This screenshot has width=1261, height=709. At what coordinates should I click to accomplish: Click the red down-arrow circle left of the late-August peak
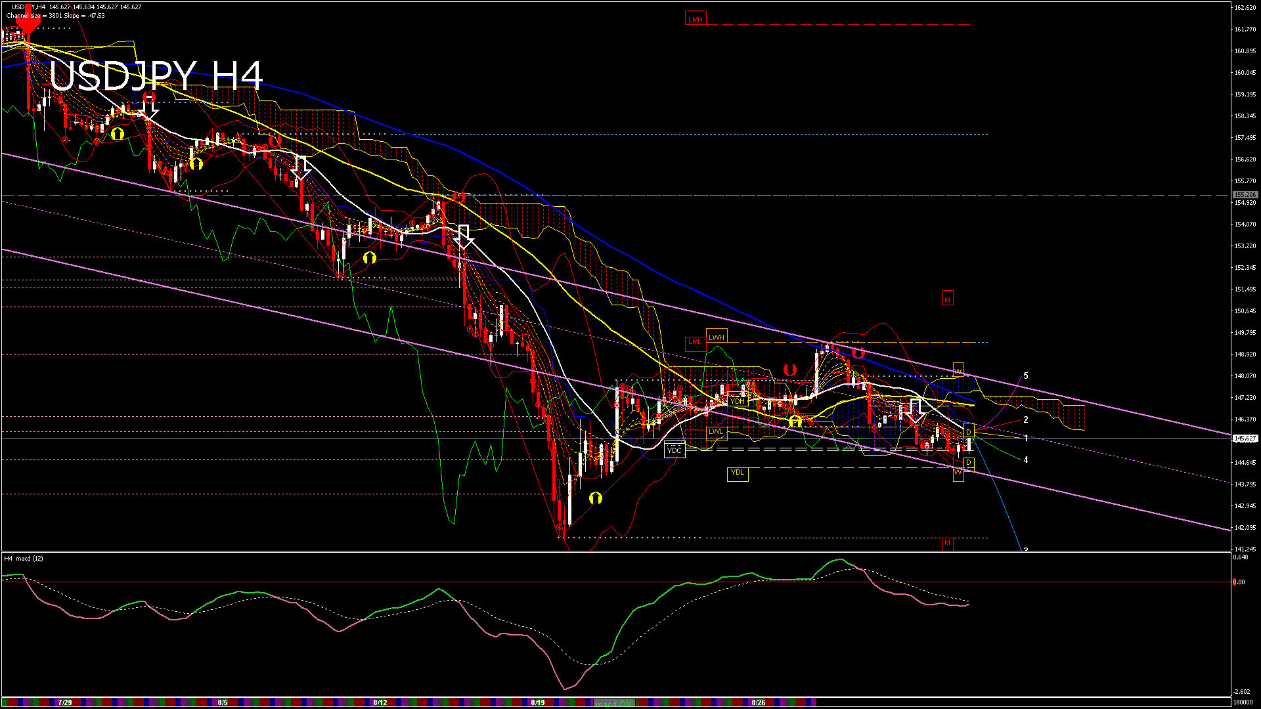(789, 370)
